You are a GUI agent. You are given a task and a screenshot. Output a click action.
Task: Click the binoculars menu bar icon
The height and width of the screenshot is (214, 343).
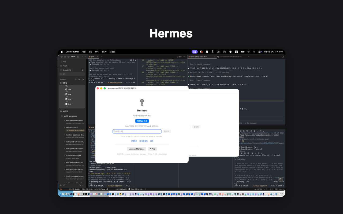point(207,52)
